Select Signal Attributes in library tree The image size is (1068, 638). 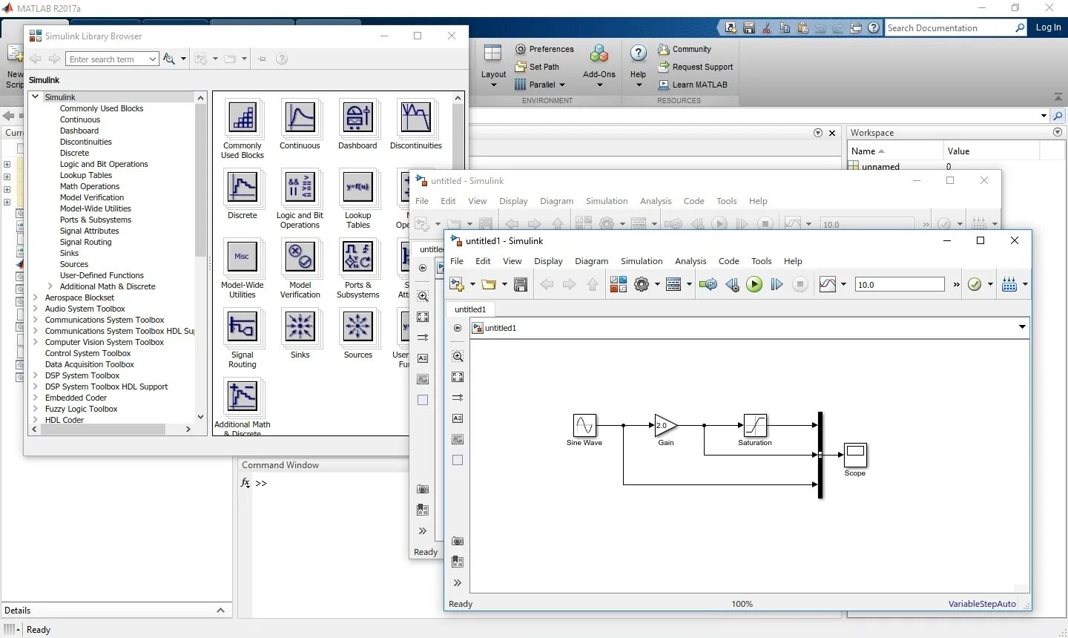pos(89,231)
